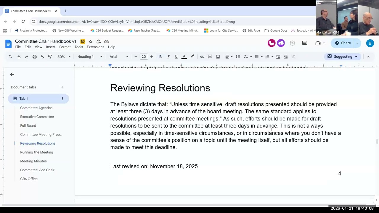Open text alignment options

229,57
